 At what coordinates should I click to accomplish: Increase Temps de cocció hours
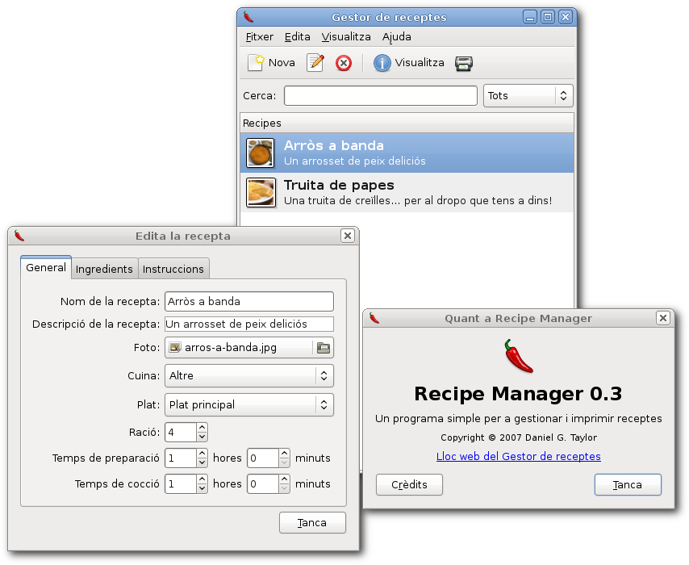click(x=202, y=479)
